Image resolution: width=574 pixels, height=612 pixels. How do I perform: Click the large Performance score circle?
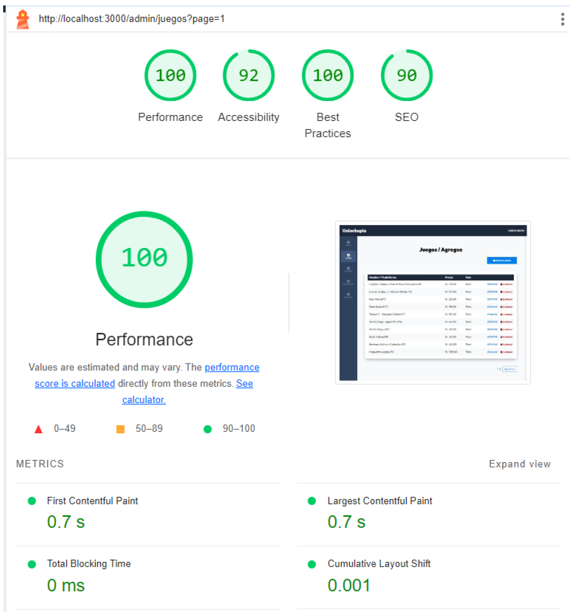coord(144,260)
